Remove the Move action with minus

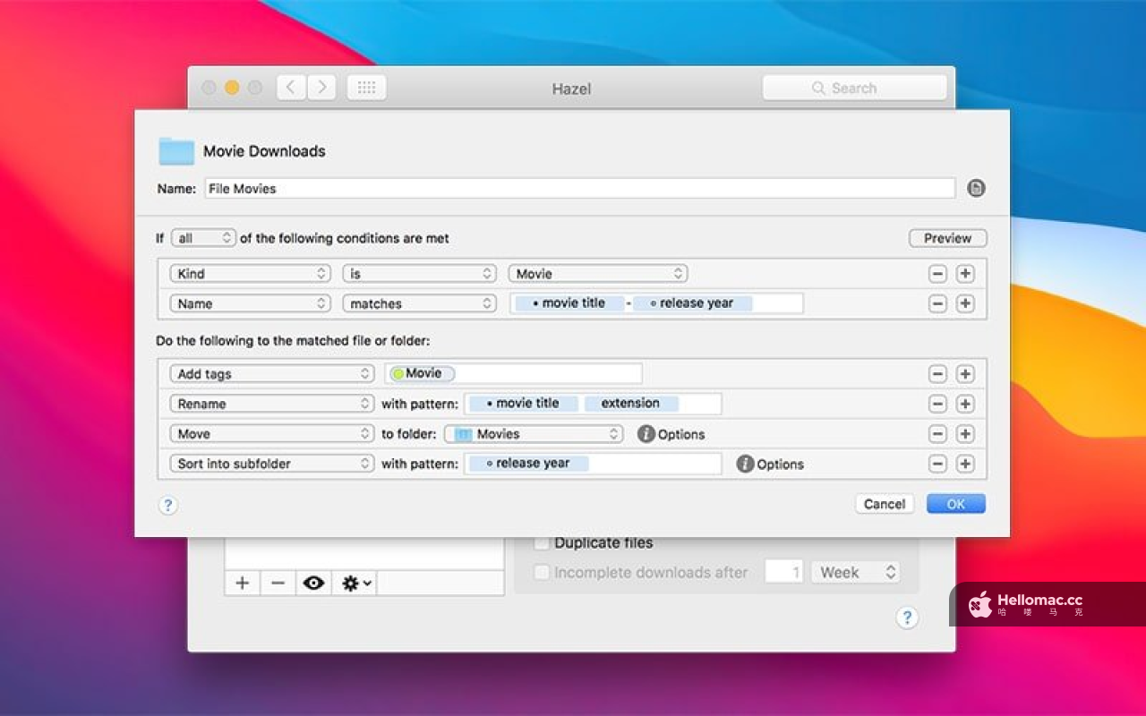937,434
